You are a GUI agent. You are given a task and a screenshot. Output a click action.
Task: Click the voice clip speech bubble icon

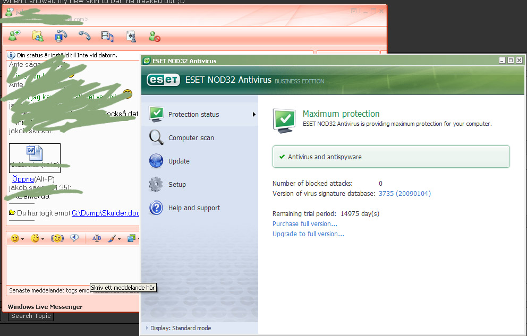point(75,239)
